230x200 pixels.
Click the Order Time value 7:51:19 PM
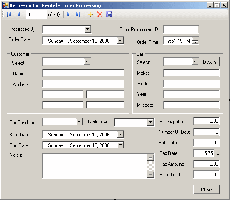click(x=179, y=41)
